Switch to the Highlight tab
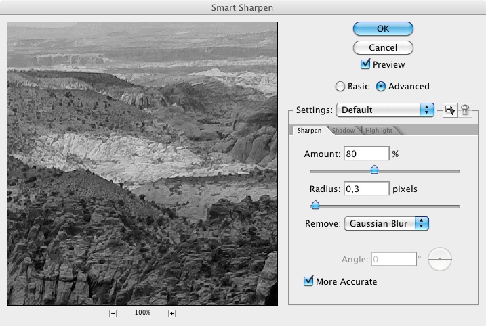This screenshot has height=326, width=486. (380, 131)
